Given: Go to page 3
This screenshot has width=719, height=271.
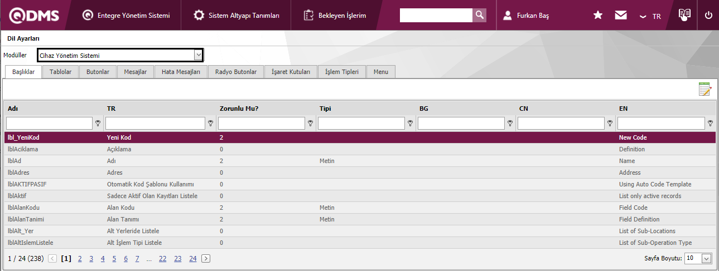Looking at the screenshot, I should [x=91, y=258].
